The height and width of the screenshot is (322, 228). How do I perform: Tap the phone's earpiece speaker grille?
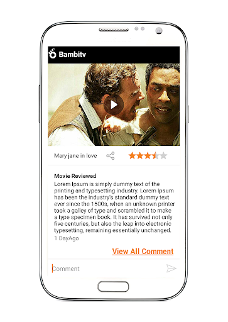[114, 30]
